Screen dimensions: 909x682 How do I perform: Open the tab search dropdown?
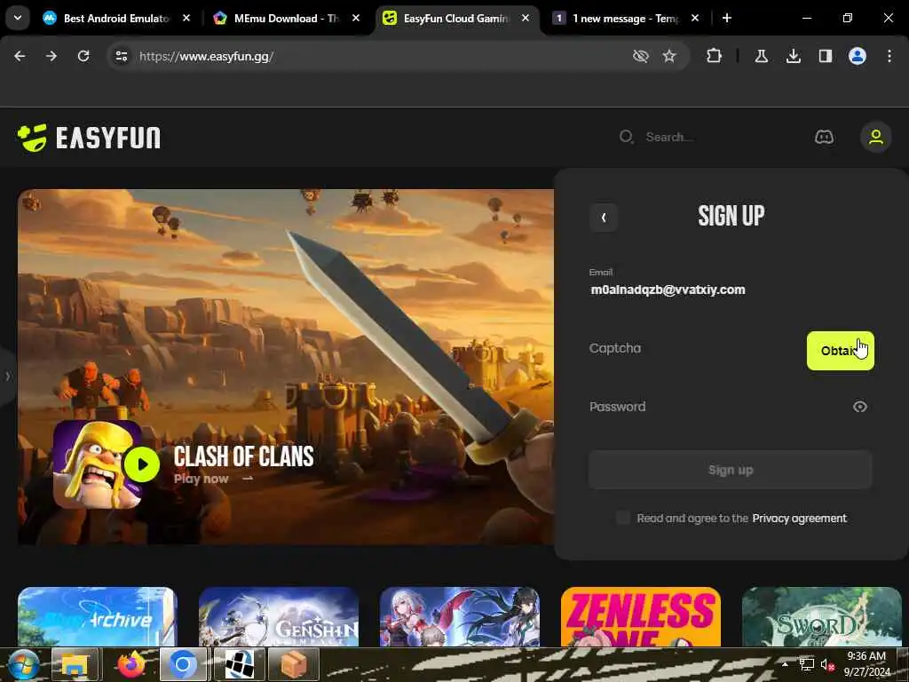[x=18, y=18]
